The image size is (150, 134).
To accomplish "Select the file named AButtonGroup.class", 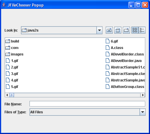I will point(128,87).
